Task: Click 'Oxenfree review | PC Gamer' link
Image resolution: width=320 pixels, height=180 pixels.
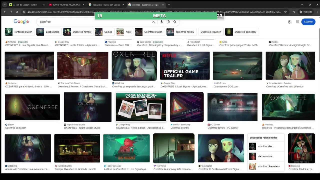Action: click(x=223, y=128)
